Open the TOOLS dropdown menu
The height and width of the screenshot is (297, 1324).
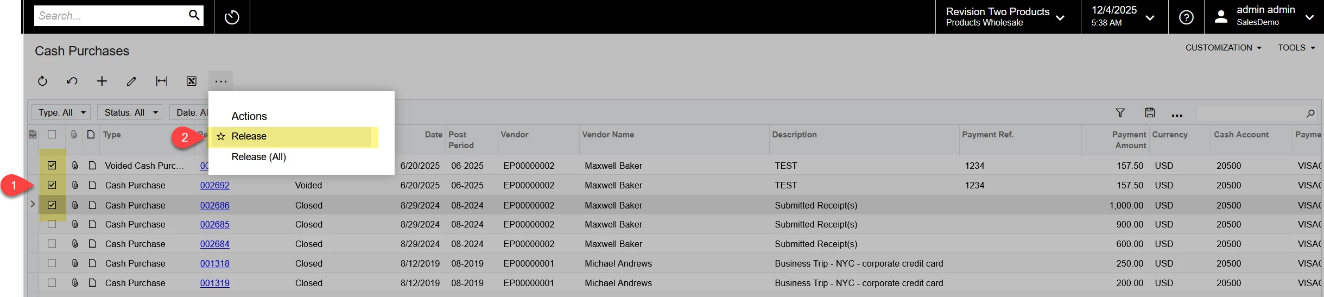(x=1296, y=48)
